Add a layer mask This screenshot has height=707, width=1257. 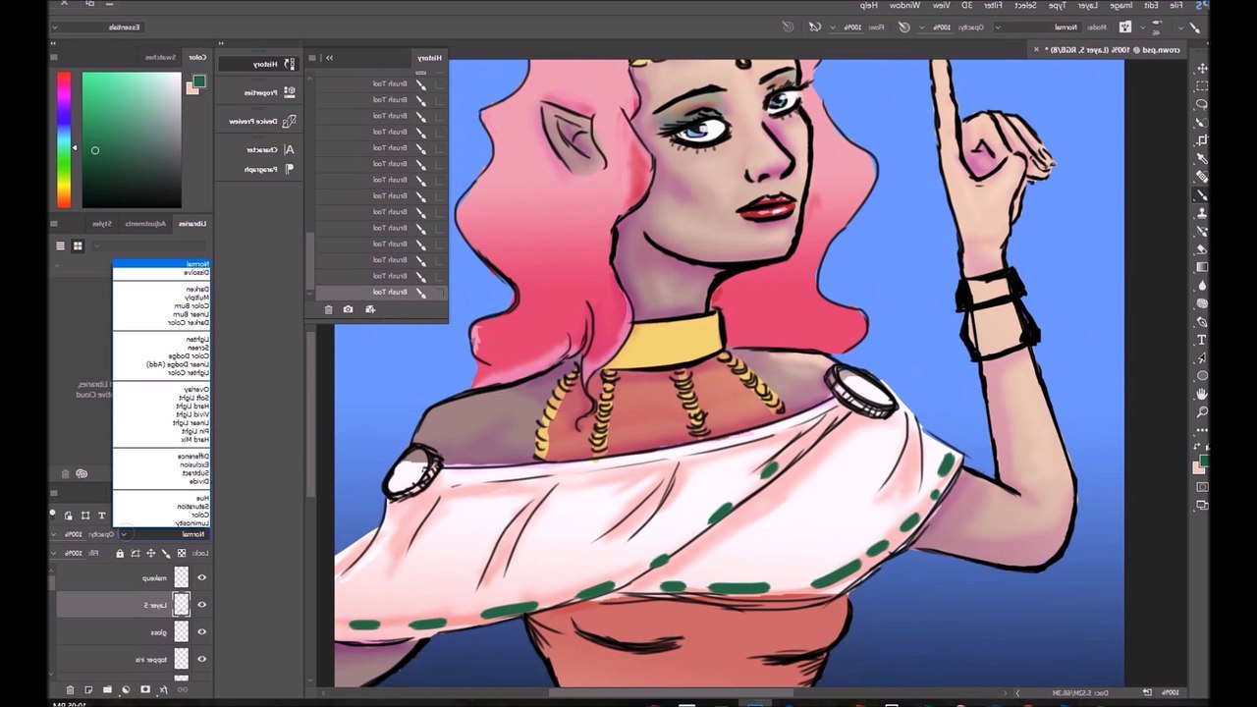coord(145,690)
